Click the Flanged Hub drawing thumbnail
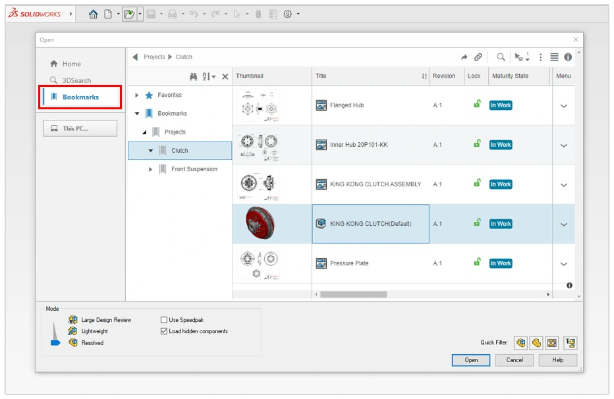 [x=259, y=106]
